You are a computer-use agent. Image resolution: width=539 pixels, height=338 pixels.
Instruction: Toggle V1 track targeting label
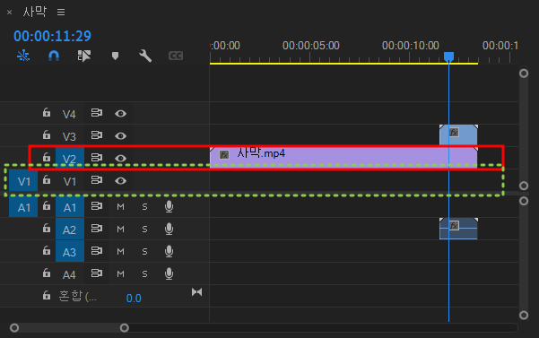(x=69, y=181)
